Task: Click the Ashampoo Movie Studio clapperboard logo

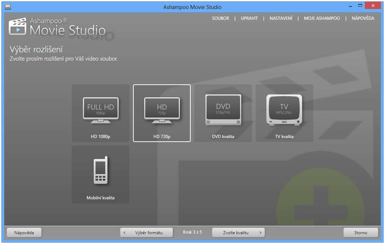Action: pos(17,27)
